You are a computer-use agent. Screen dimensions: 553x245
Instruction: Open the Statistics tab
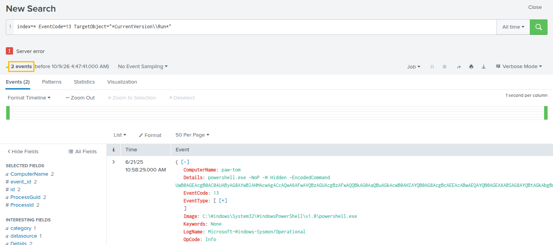(x=84, y=82)
